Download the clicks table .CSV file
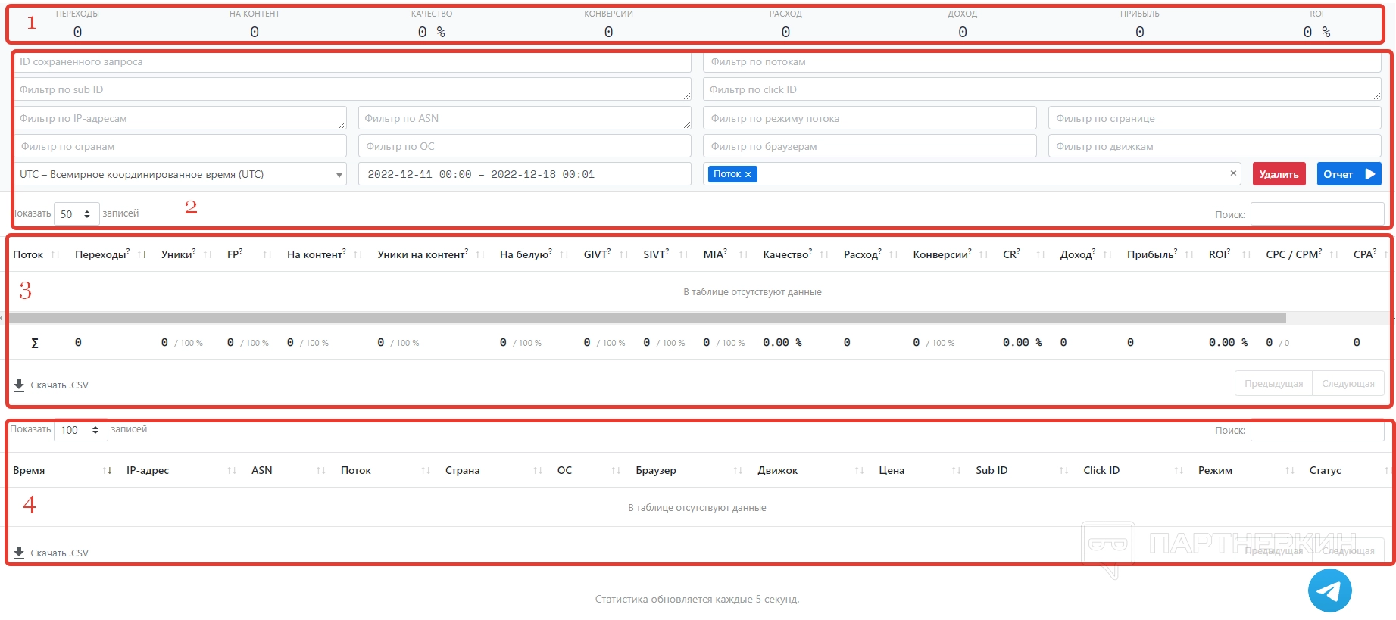Image resolution: width=1396 pixels, height=620 pixels. (x=52, y=553)
